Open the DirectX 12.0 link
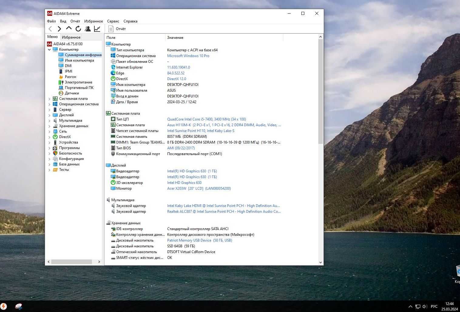Screen dimensions: 460x312 [177, 79]
